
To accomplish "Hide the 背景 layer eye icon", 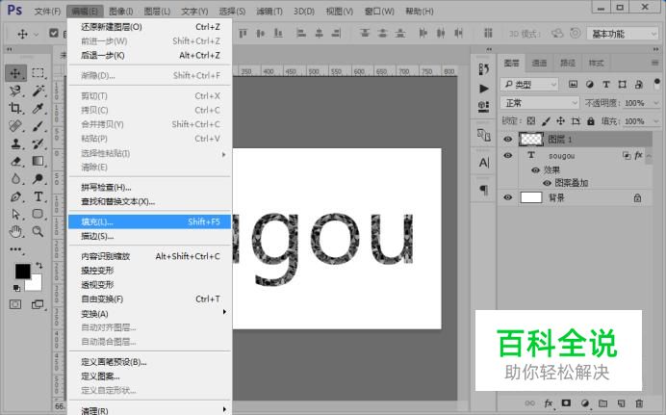I will (508, 197).
